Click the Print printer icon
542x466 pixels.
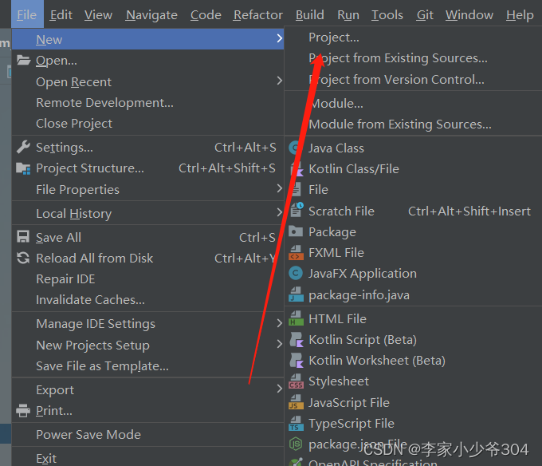point(23,411)
